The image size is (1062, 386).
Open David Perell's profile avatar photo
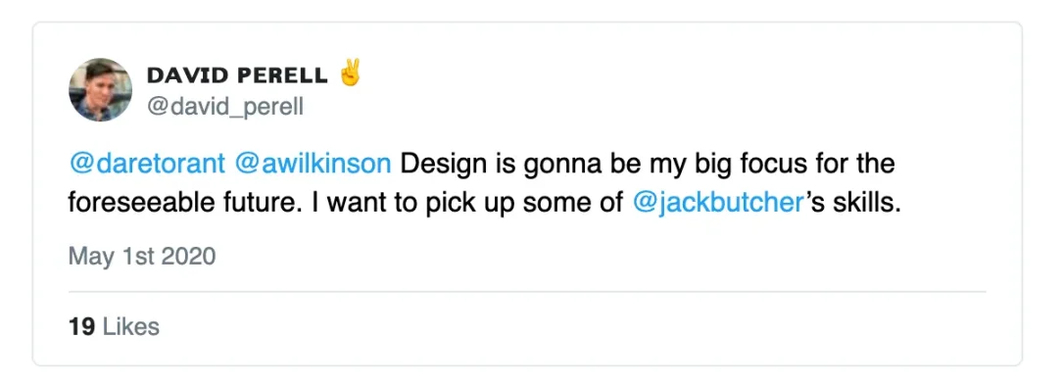click(100, 90)
